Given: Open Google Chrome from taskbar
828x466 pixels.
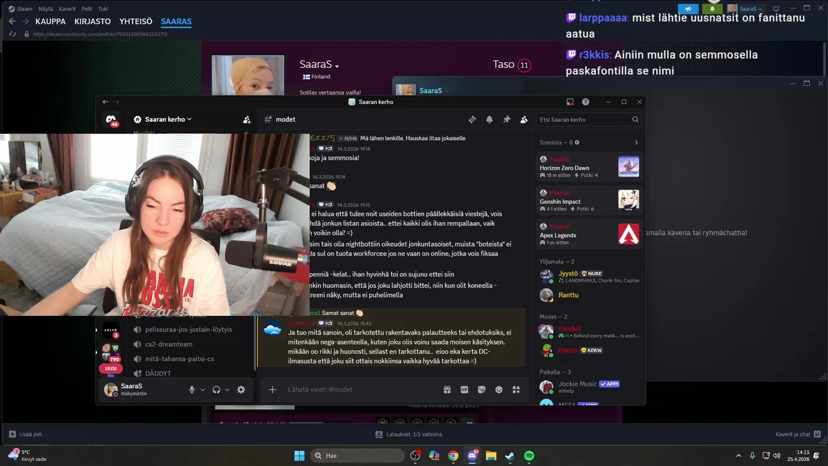Looking at the screenshot, I should pos(453,456).
